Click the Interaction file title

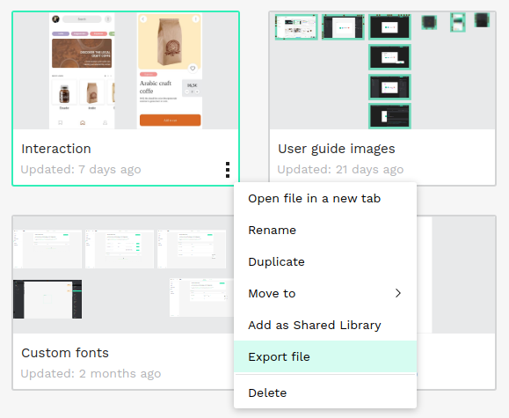pos(56,149)
